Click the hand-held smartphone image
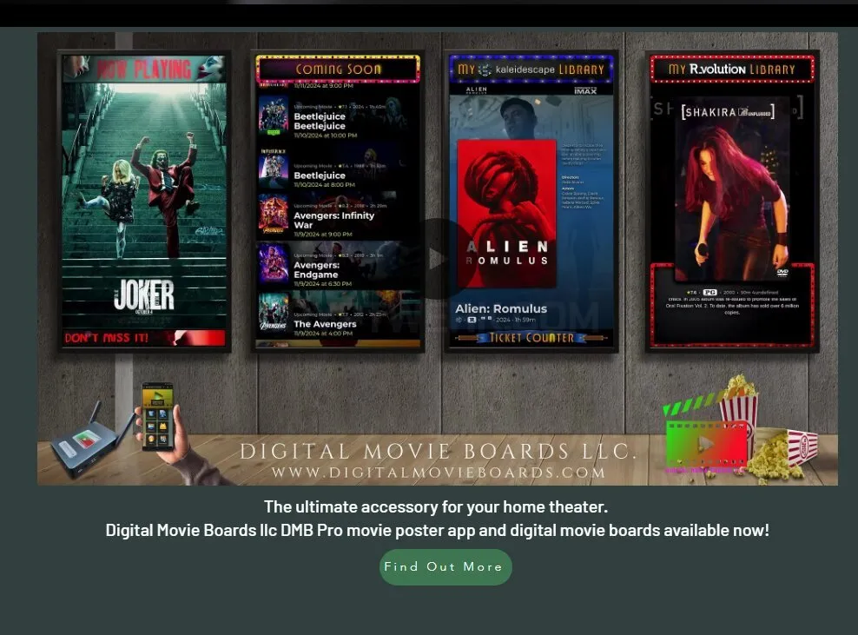Image resolution: width=858 pixels, height=635 pixels. pyautogui.click(x=157, y=417)
